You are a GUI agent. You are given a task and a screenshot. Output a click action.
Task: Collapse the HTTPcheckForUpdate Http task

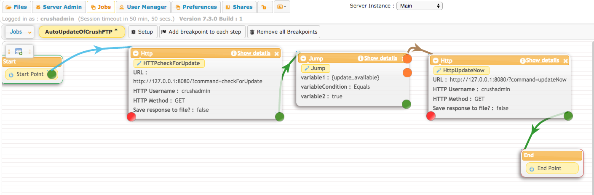(136, 53)
